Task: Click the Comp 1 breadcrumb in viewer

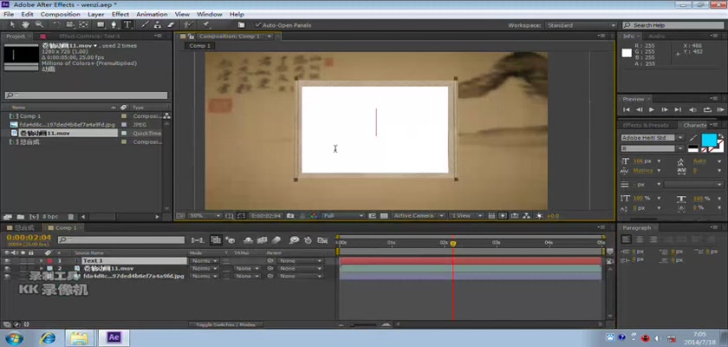Action: pos(200,46)
